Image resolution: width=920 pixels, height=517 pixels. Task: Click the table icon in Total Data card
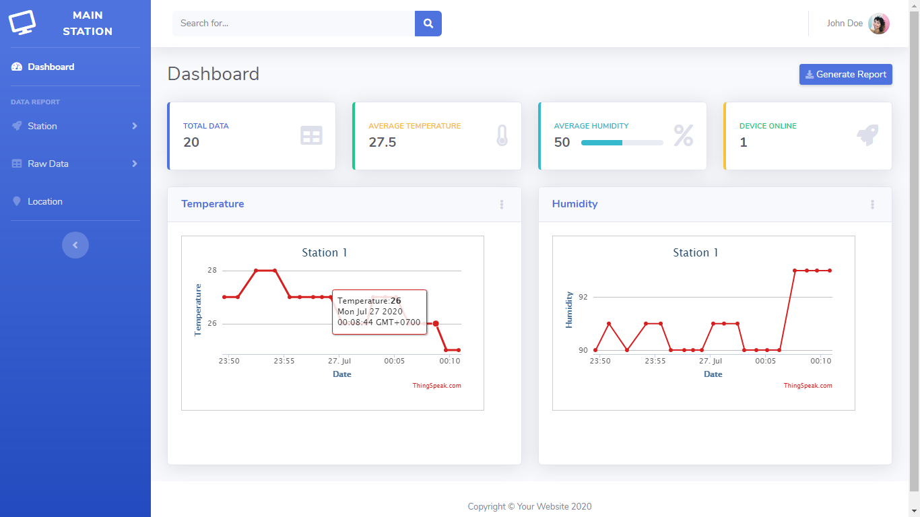click(x=311, y=135)
